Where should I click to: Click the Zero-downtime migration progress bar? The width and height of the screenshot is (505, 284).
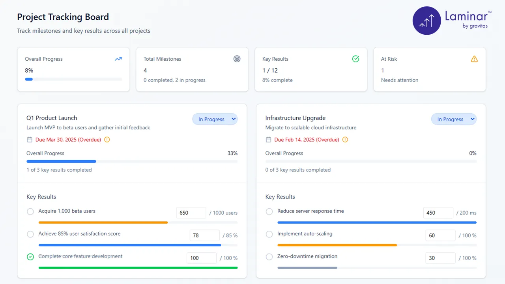[x=377, y=267]
